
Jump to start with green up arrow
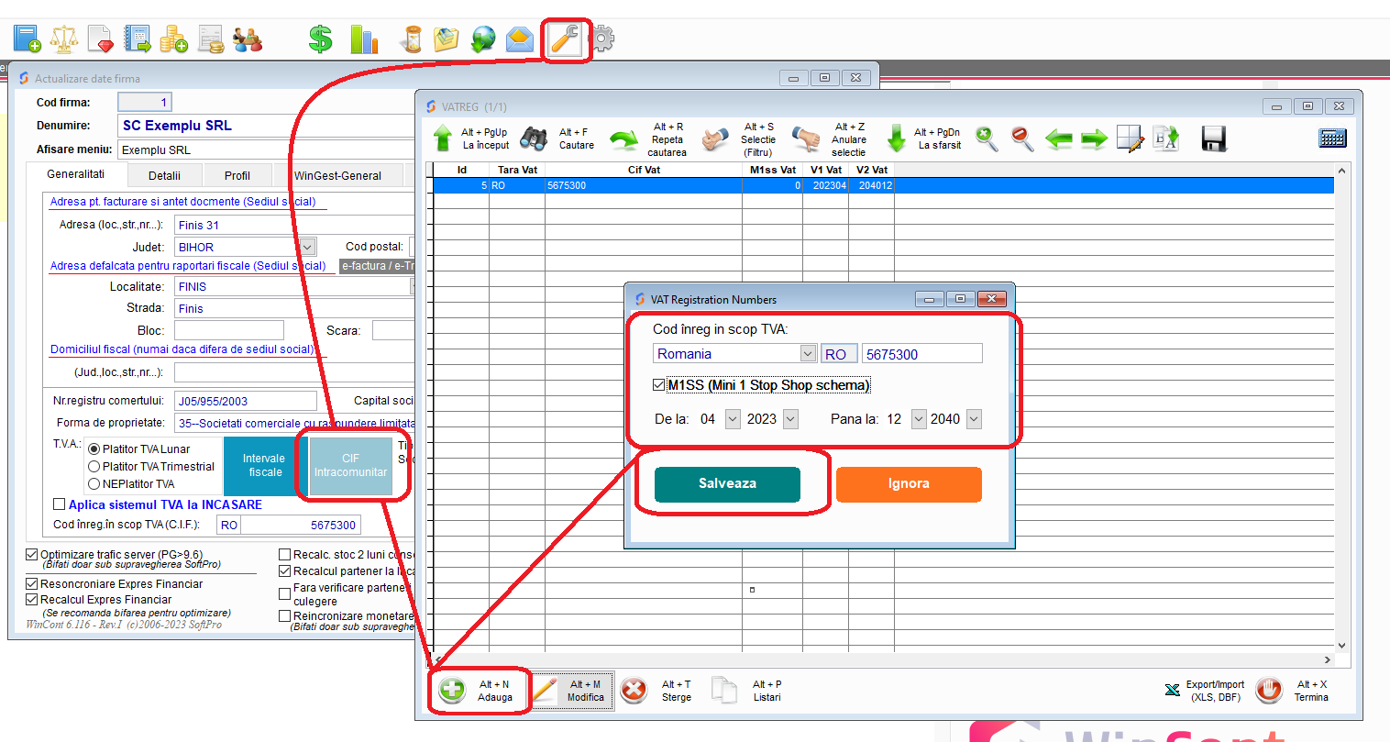tap(443, 138)
